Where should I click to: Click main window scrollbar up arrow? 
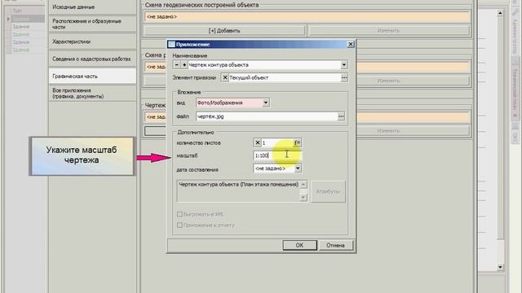500,13
